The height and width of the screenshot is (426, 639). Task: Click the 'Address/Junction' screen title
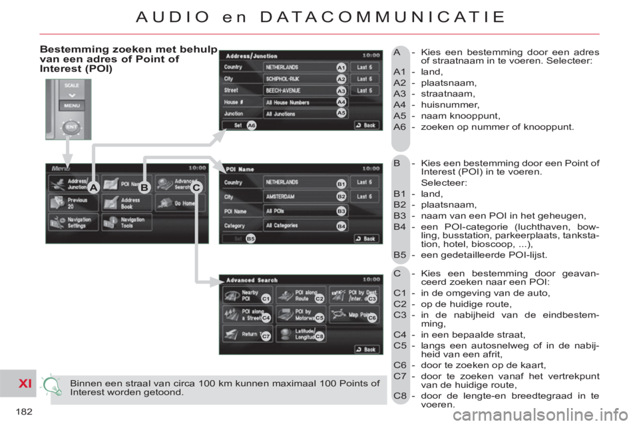pos(252,56)
